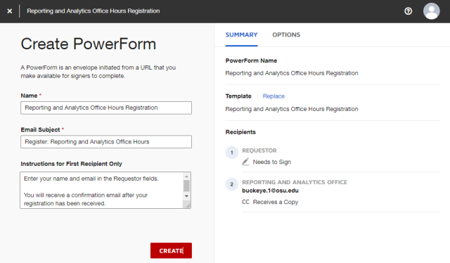Click the Recipients heading
450x263 pixels.
240,132
